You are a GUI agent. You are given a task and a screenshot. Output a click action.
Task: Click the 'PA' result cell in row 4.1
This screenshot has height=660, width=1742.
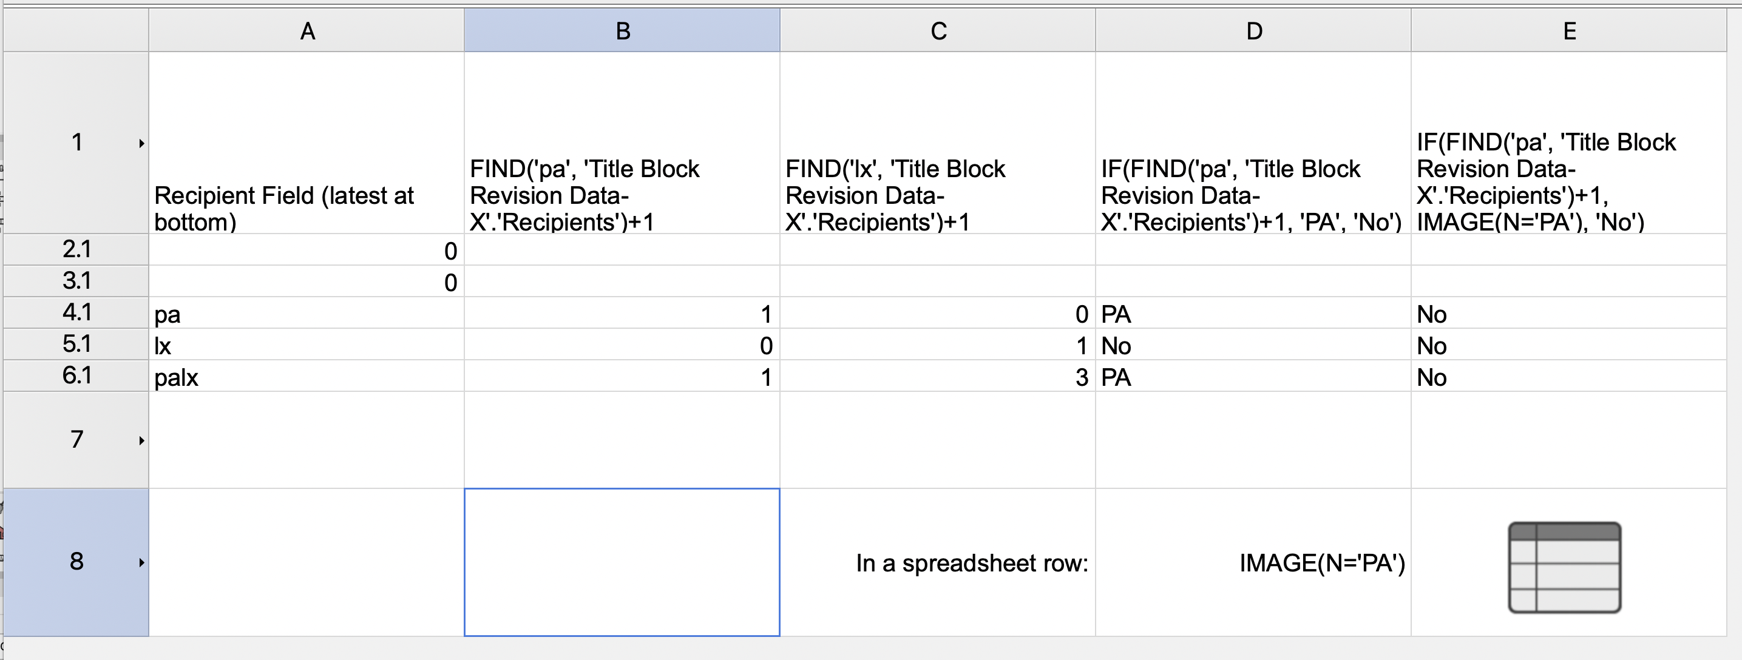[x=1253, y=314]
